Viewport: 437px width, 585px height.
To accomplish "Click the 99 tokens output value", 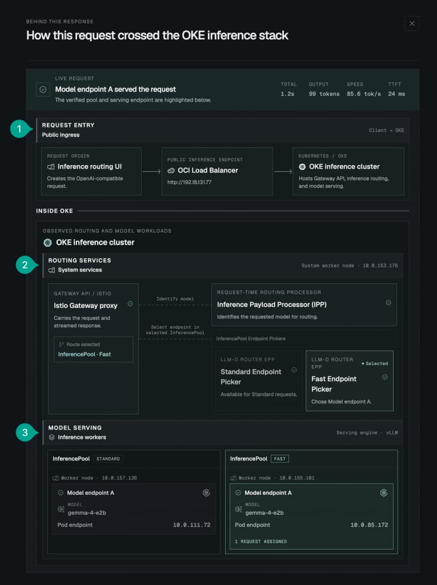I will 324,94.
